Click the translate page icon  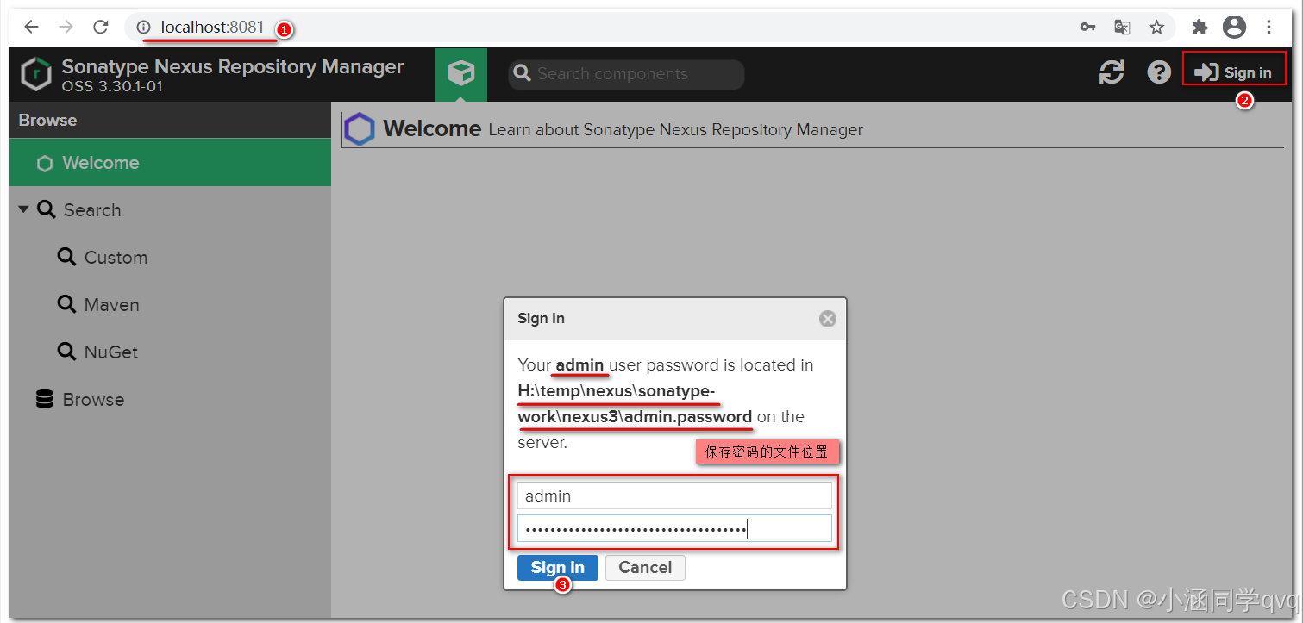(x=1122, y=28)
